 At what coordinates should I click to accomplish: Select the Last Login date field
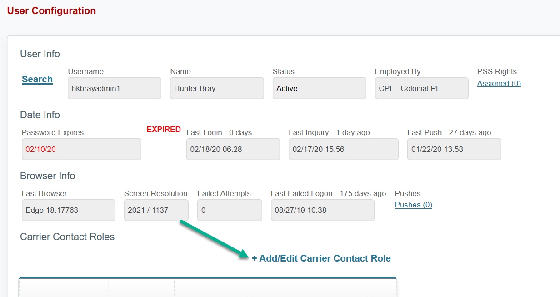(x=233, y=149)
